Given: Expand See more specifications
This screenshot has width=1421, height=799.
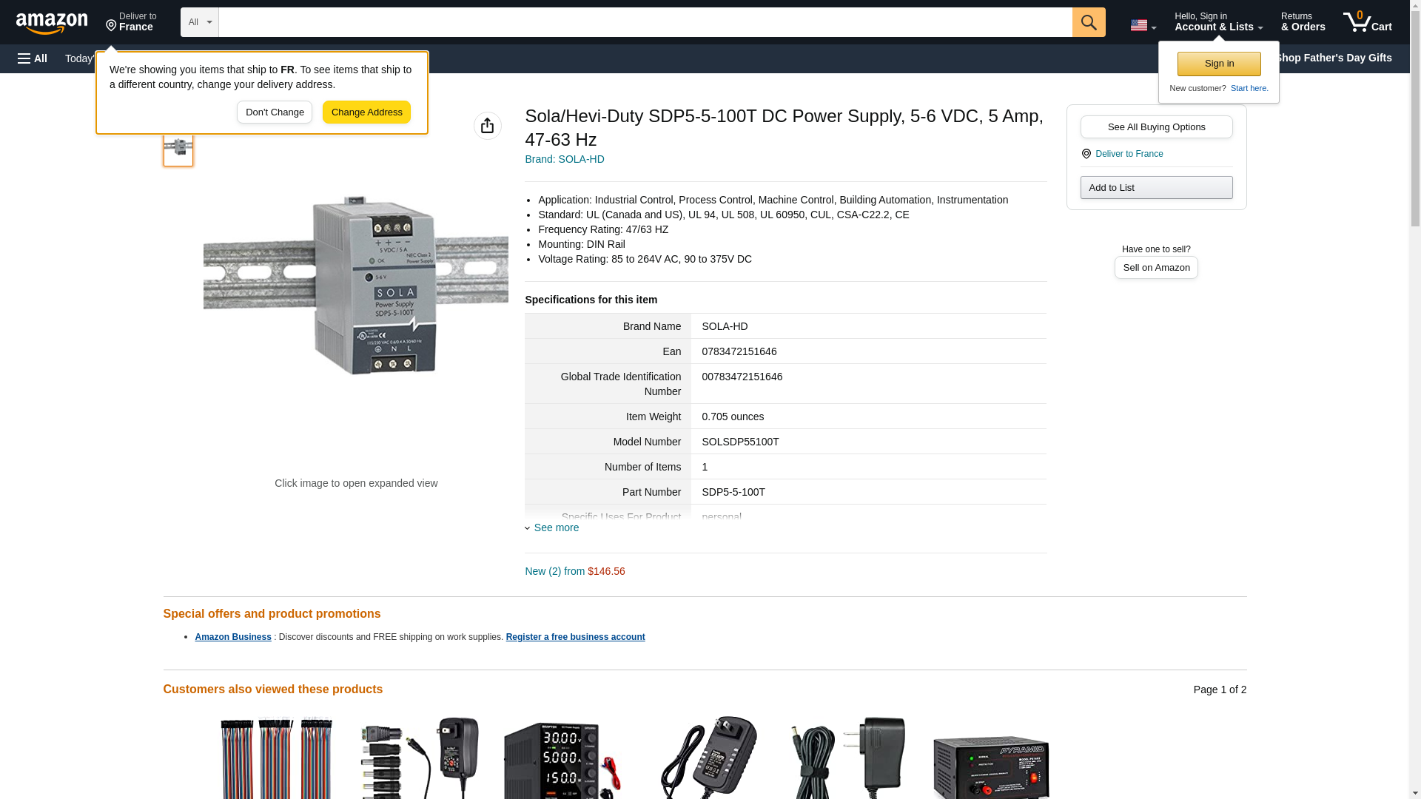Looking at the screenshot, I should [556, 527].
